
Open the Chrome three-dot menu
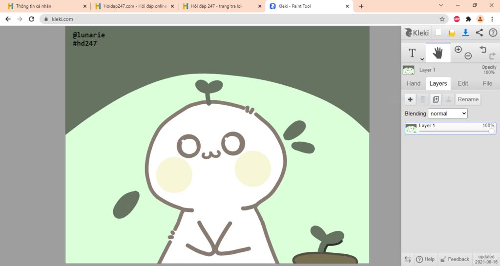point(492,19)
